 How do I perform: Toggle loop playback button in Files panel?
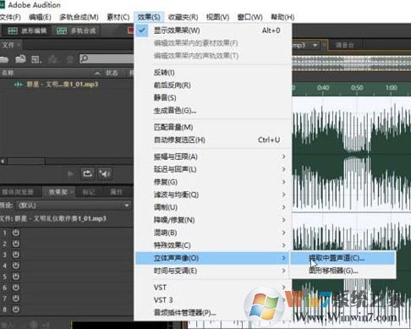tap(87, 173)
